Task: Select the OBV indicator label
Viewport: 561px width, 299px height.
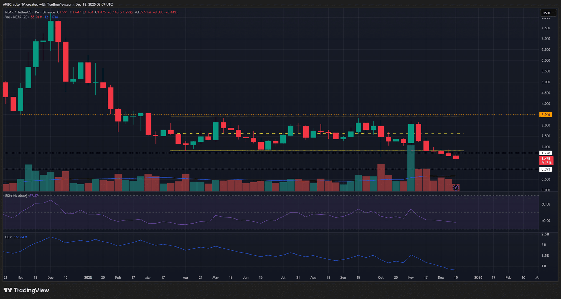Action: click(x=8, y=237)
